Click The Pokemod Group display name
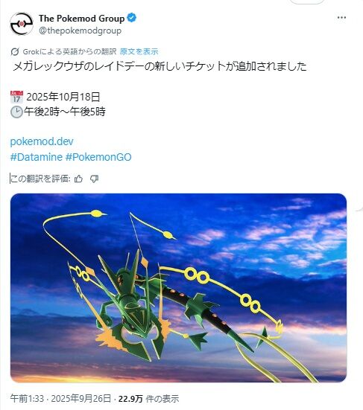The width and height of the screenshot is (363, 410). 81,19
